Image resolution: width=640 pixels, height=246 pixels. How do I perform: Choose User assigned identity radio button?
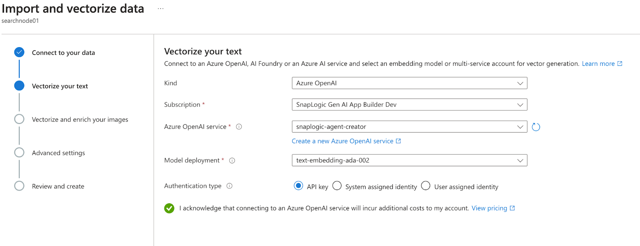coord(426,186)
